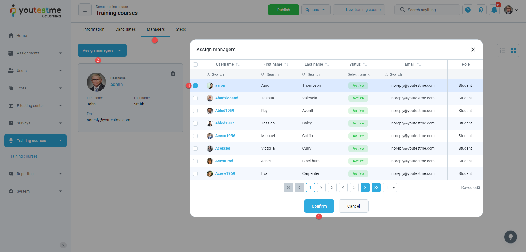Click the plus icon for new training course

tap(339, 10)
